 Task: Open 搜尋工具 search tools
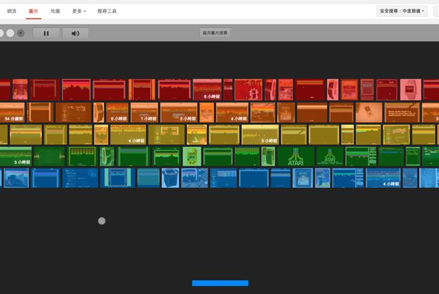[107, 11]
